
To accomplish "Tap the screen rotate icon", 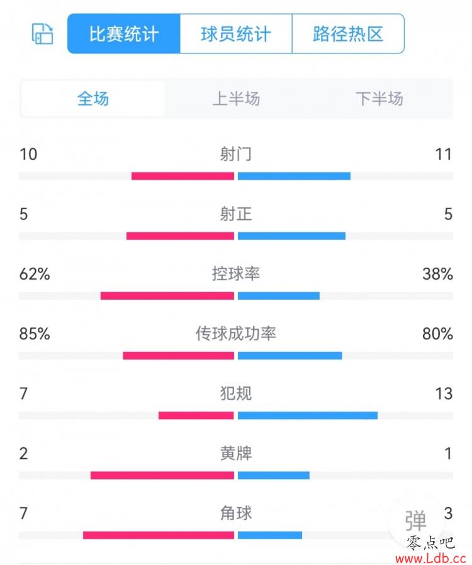I will [x=43, y=34].
